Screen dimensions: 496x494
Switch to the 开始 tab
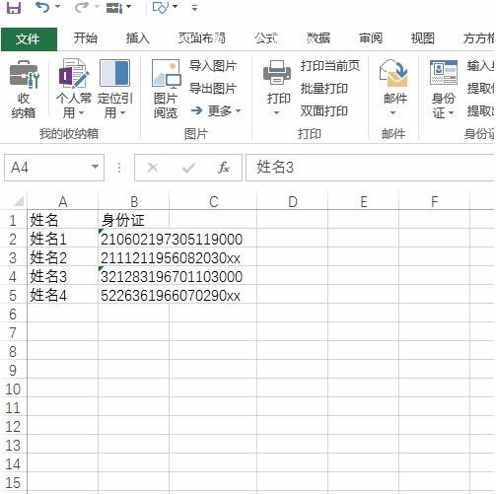pyautogui.click(x=85, y=38)
